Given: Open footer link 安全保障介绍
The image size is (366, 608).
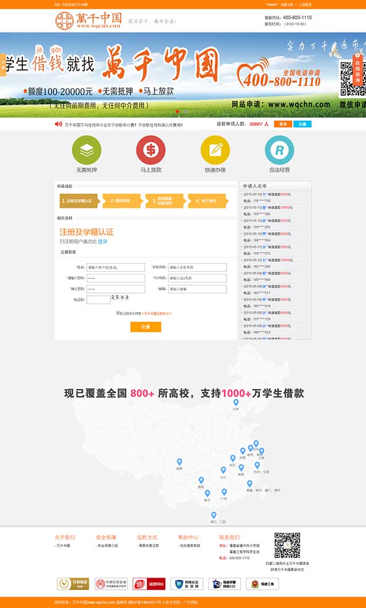Looking at the screenshot, I should click(x=107, y=546).
